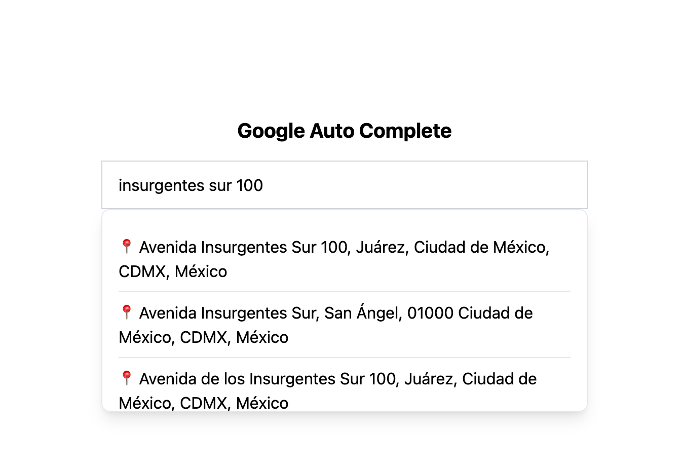
Task: Select suggestion Avenida Insurgentes Sur 100, Juárez
Action: [334, 258]
